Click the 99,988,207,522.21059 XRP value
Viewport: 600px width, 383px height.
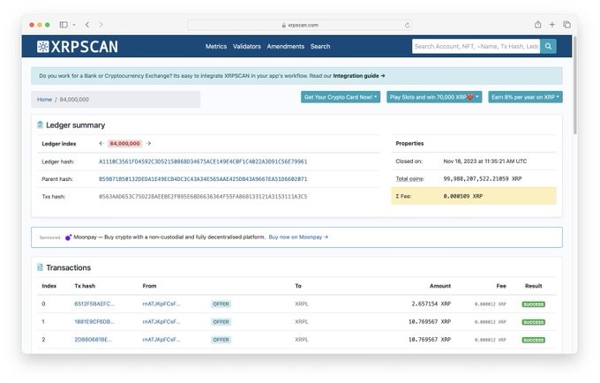click(x=483, y=178)
